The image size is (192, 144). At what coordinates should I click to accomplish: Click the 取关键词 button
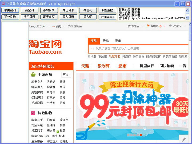pyautogui.click(x=10, y=10)
